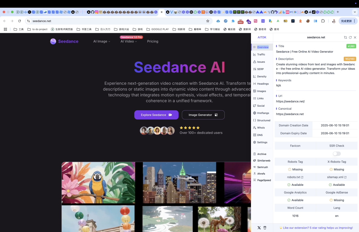Open a new browser tab
This screenshot has height=232, width=359.
(338, 12)
